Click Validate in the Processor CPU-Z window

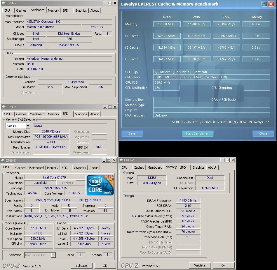[81, 266]
